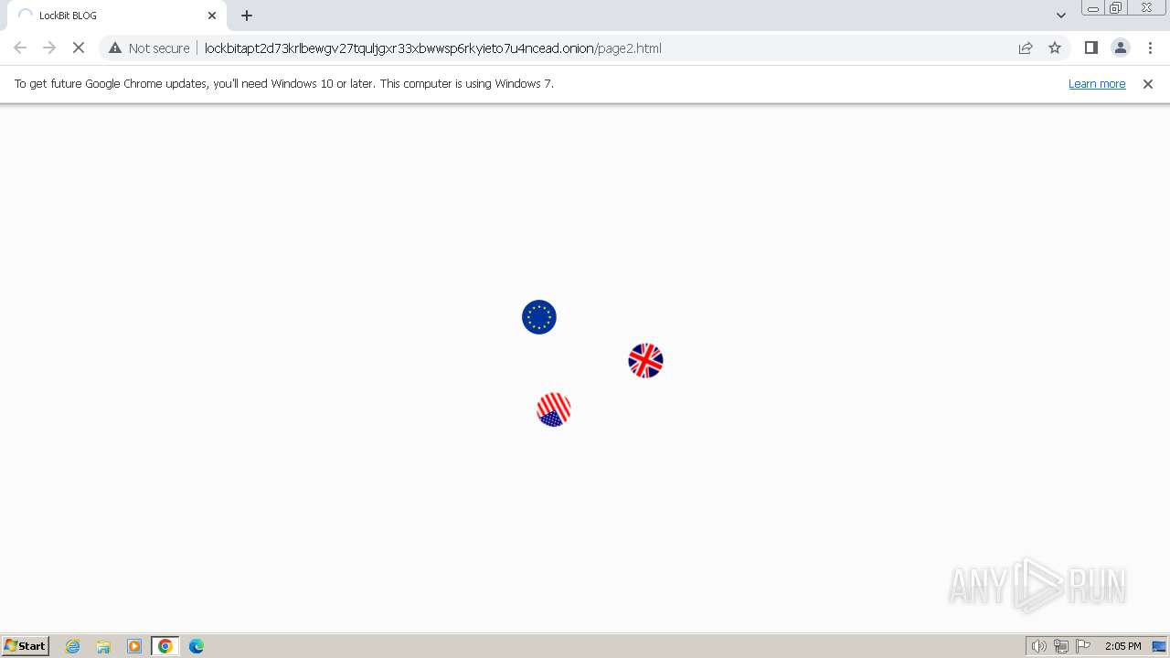
Task: Open Action Center flag icon
Action: pos(1083,646)
